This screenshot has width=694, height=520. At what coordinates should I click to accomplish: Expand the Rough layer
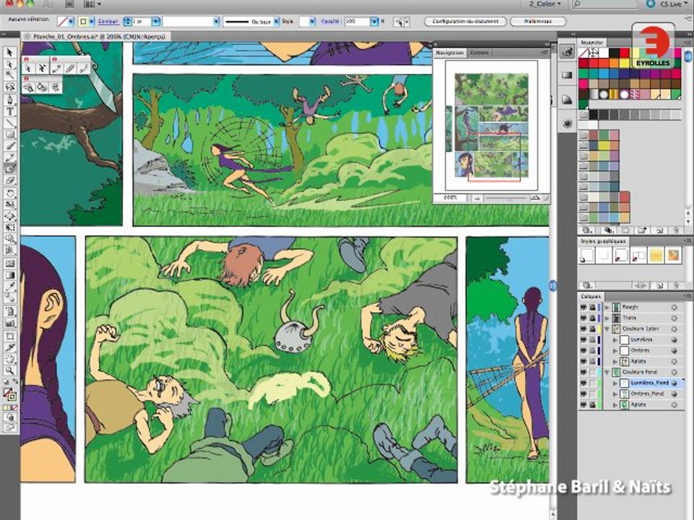click(x=607, y=307)
